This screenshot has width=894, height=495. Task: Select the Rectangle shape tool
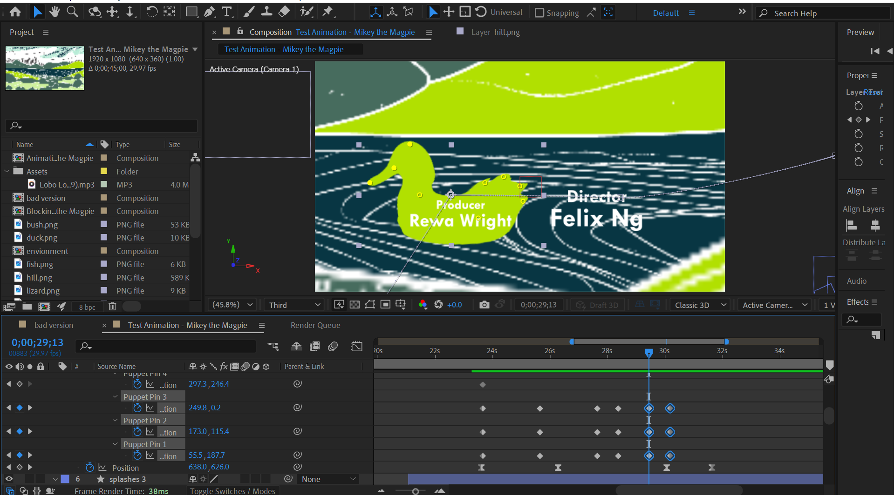tap(191, 12)
